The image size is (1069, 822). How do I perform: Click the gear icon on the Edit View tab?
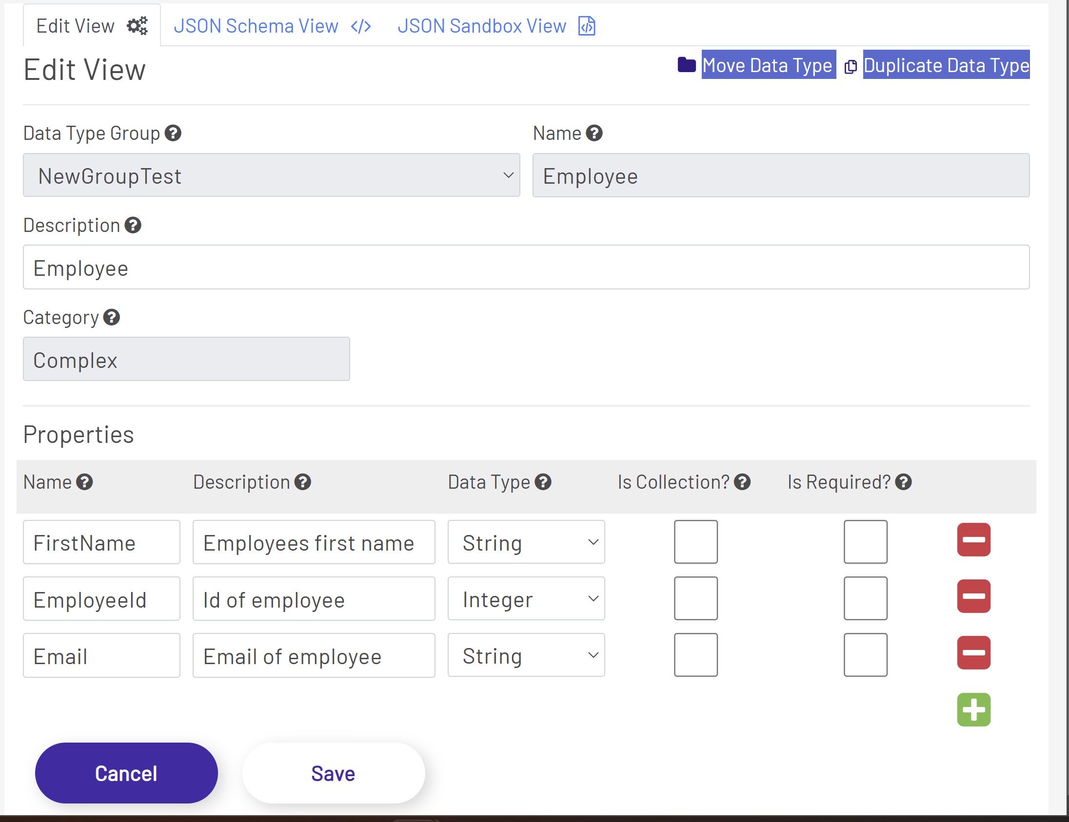point(137,26)
